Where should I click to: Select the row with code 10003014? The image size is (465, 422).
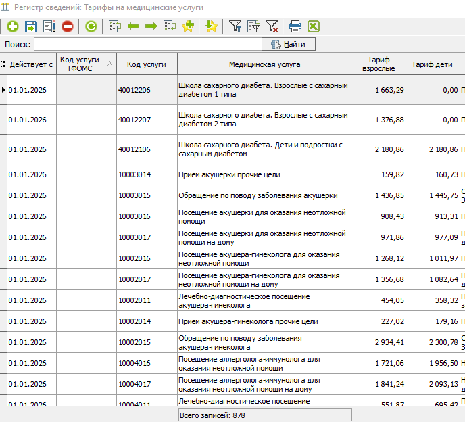pyautogui.click(x=134, y=174)
